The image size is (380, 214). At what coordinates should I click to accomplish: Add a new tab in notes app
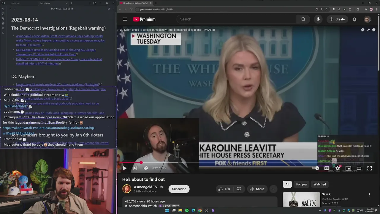pyautogui.click(x=71, y=3)
